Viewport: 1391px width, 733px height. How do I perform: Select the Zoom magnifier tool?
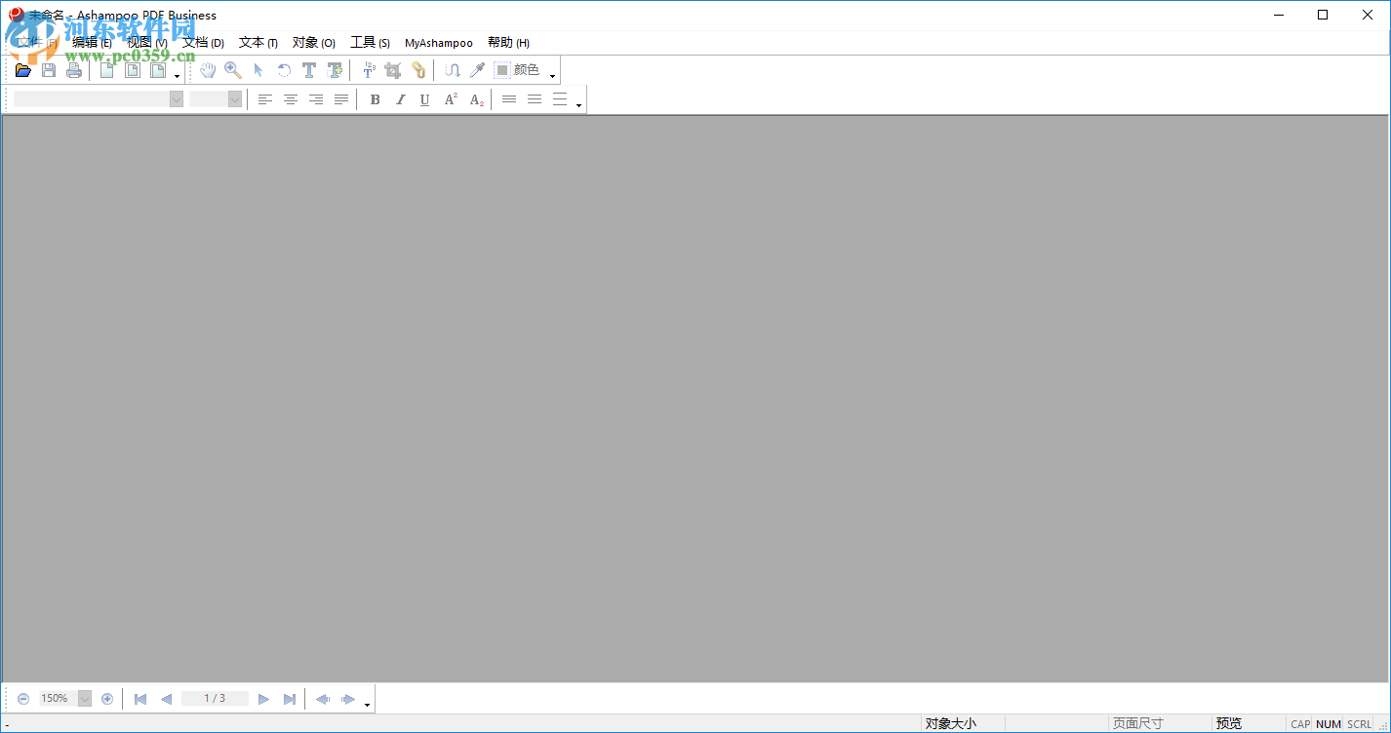click(x=233, y=70)
